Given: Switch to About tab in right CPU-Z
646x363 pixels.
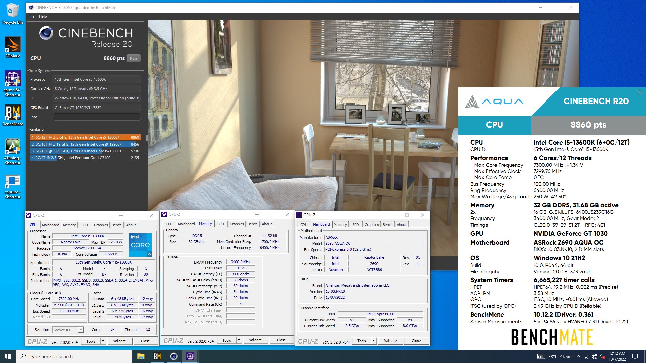Looking at the screenshot, I should pyautogui.click(x=402, y=225).
